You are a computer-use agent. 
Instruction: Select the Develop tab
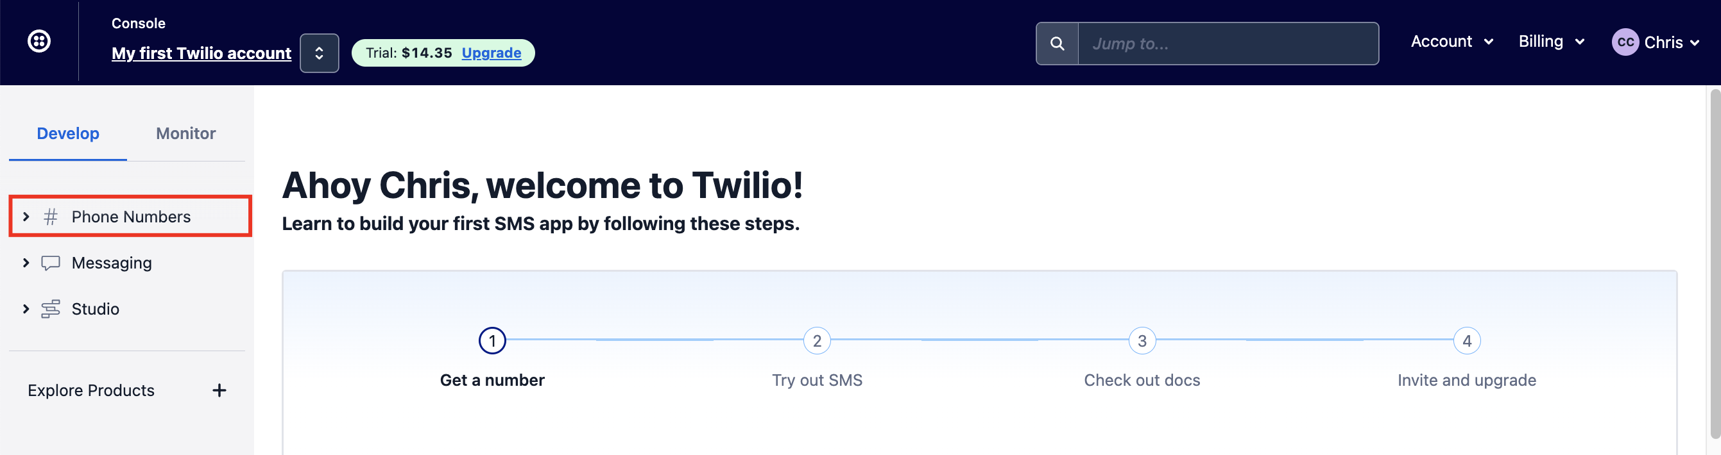click(x=67, y=133)
